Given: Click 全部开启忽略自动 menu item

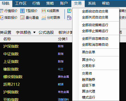Looking at the screenshot, I should 95,39.
